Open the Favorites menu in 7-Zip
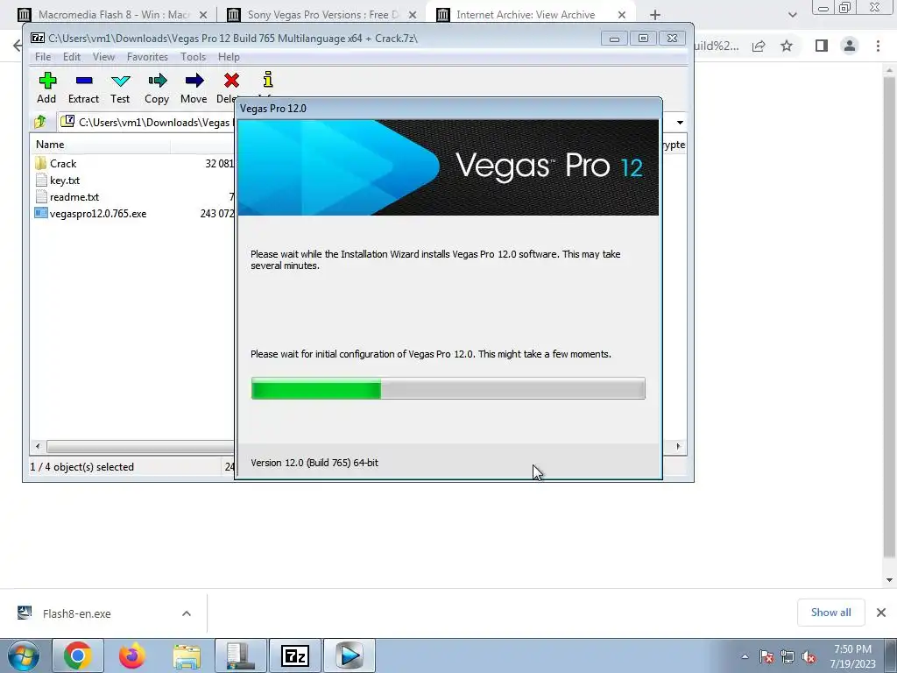897x673 pixels. tap(147, 57)
